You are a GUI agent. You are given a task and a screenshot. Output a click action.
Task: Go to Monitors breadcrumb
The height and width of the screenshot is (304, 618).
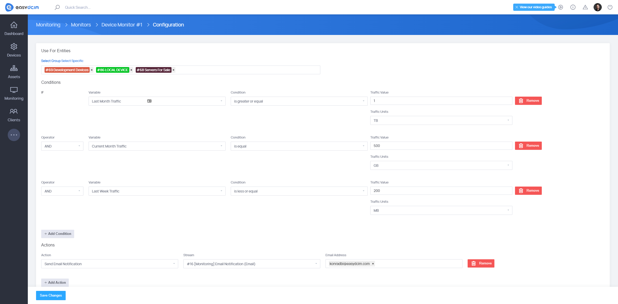pyautogui.click(x=81, y=25)
